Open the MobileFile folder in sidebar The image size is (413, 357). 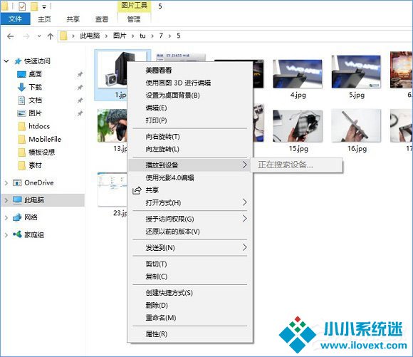pyautogui.click(x=45, y=139)
